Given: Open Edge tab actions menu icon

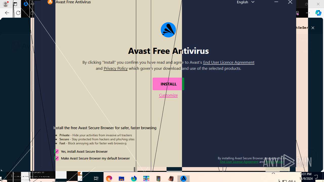Looking at the screenshot, I should [x=15, y=4].
